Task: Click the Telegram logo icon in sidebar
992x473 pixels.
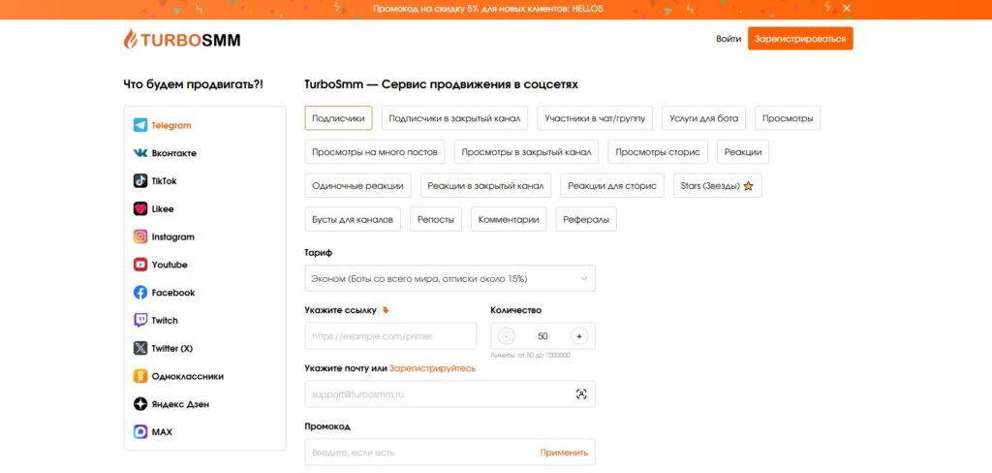Action: click(x=140, y=125)
